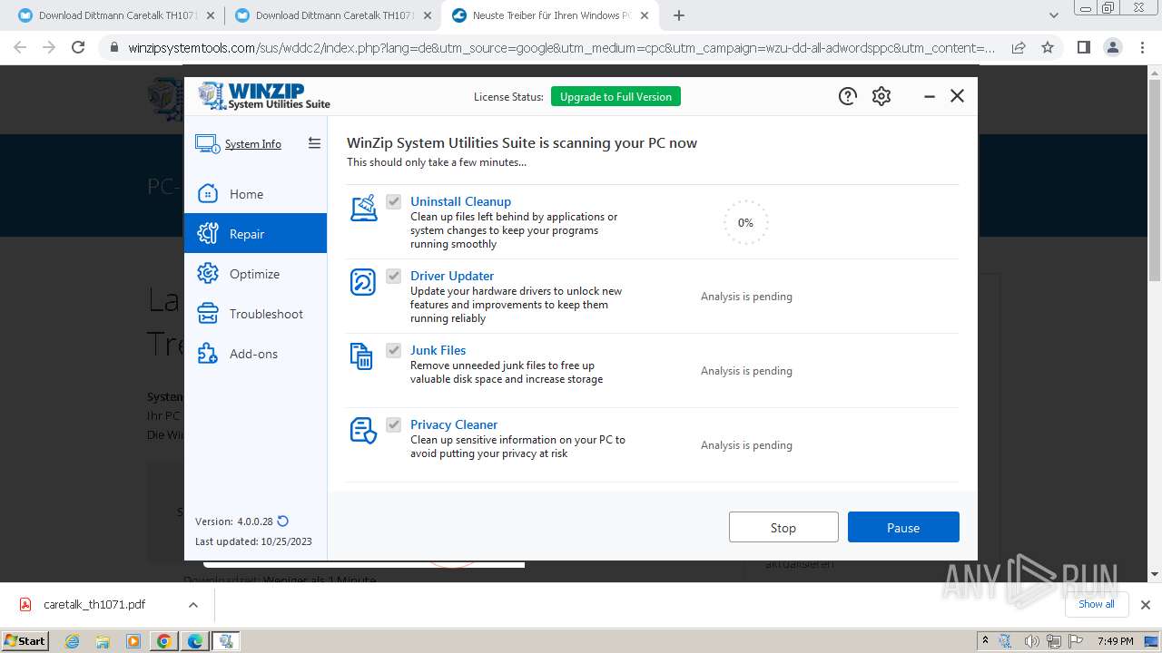Switch to second Dittmann Caretalk tab

332,15
